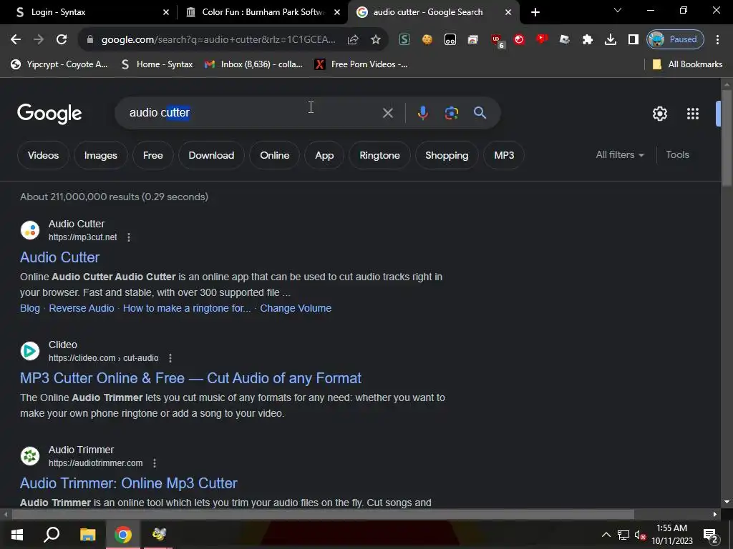Close the Login - Syntax tab
The height and width of the screenshot is (549, 733).
(x=166, y=12)
